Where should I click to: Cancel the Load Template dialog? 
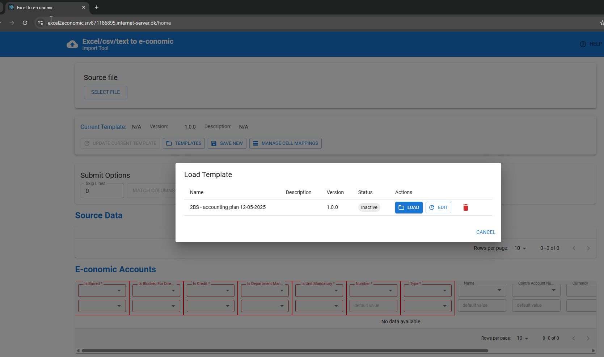(486, 232)
